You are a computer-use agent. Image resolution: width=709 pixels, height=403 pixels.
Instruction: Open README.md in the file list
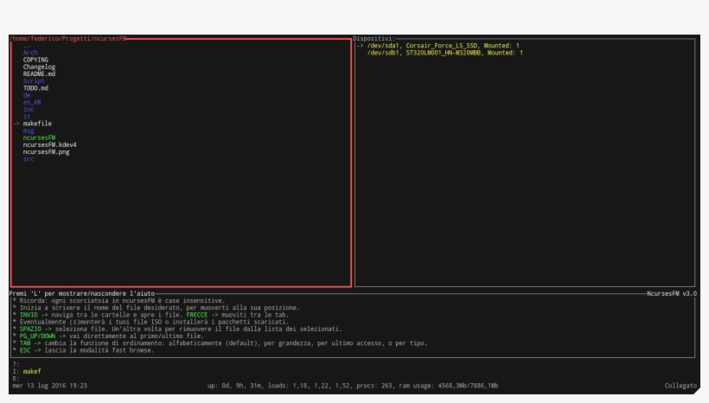[x=39, y=74]
